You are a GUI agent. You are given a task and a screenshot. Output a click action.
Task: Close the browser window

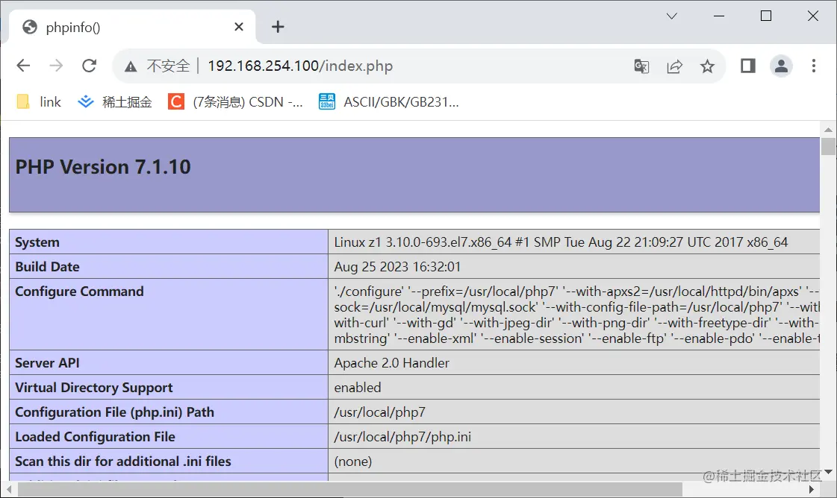[813, 16]
